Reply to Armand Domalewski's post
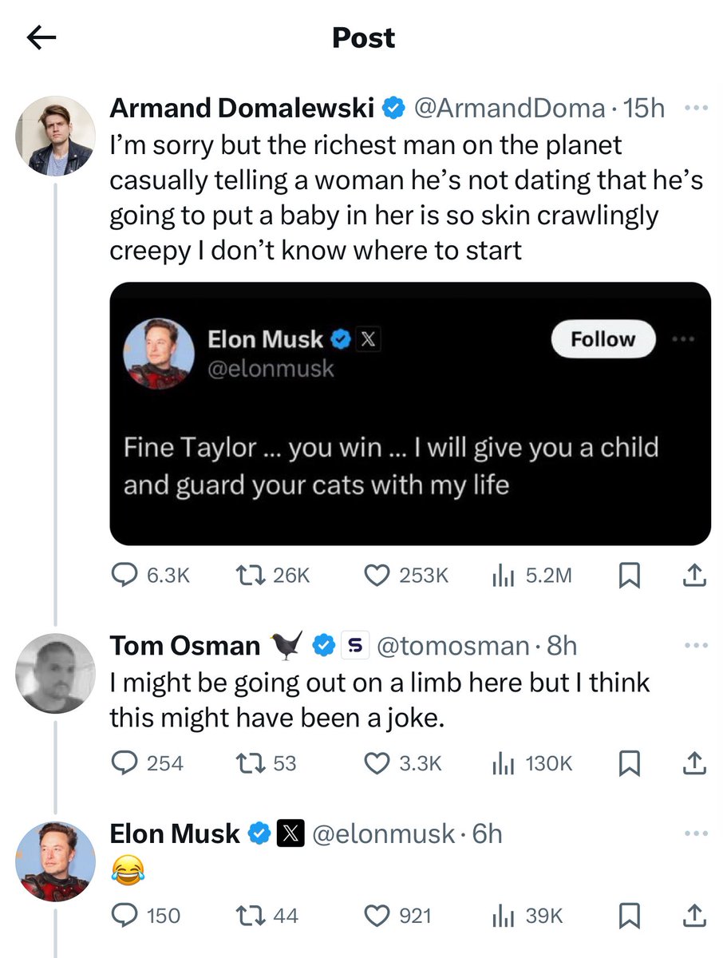 [123, 575]
